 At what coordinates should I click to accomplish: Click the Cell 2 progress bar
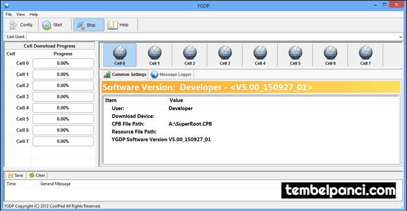(63, 85)
